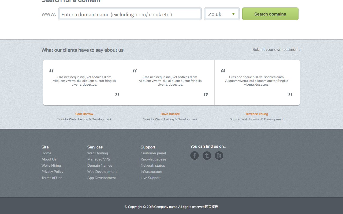Open Domain Names services link

(x=100, y=166)
